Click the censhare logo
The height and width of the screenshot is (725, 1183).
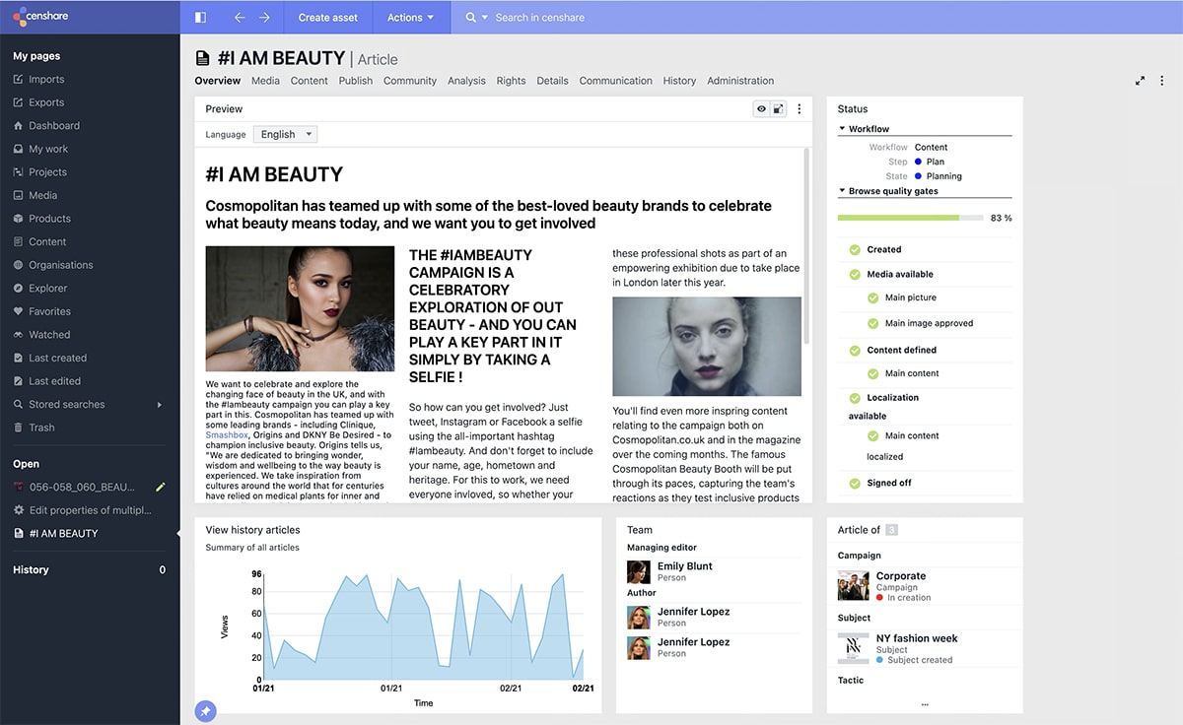tap(40, 17)
